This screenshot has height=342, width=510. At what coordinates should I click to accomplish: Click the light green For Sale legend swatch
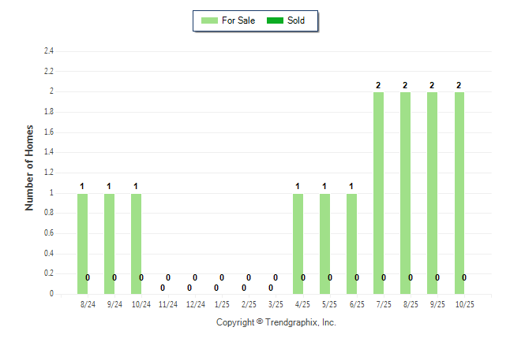[209, 20]
